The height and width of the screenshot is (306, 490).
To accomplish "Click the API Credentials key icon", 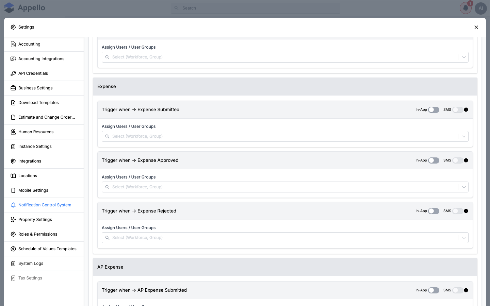I will pyautogui.click(x=13, y=73).
